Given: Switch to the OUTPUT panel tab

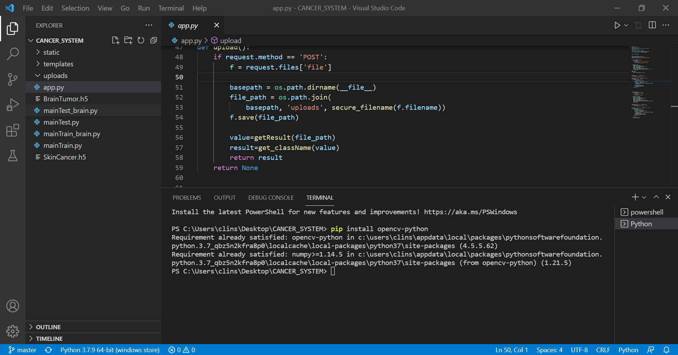Looking at the screenshot, I should pyautogui.click(x=225, y=198).
